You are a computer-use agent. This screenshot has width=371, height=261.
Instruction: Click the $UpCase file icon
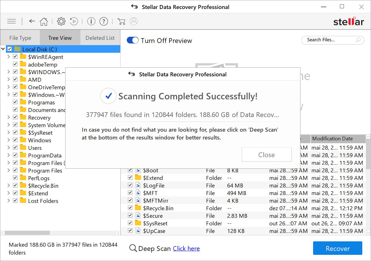(138, 231)
